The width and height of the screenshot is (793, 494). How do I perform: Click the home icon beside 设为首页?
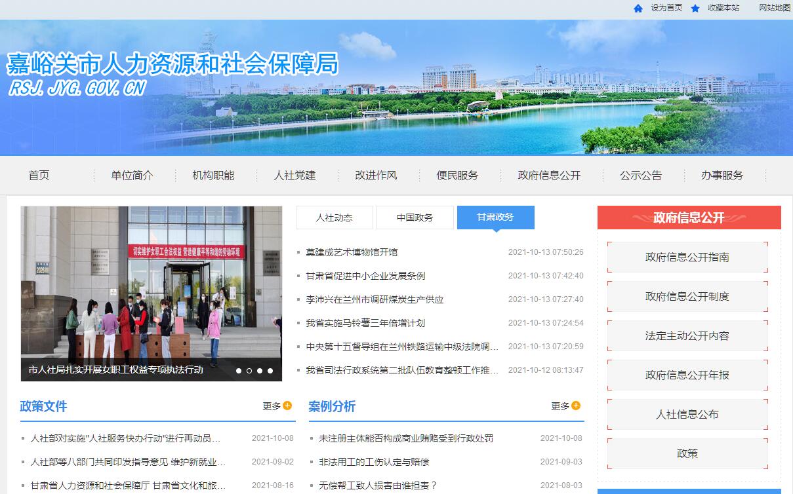click(638, 9)
